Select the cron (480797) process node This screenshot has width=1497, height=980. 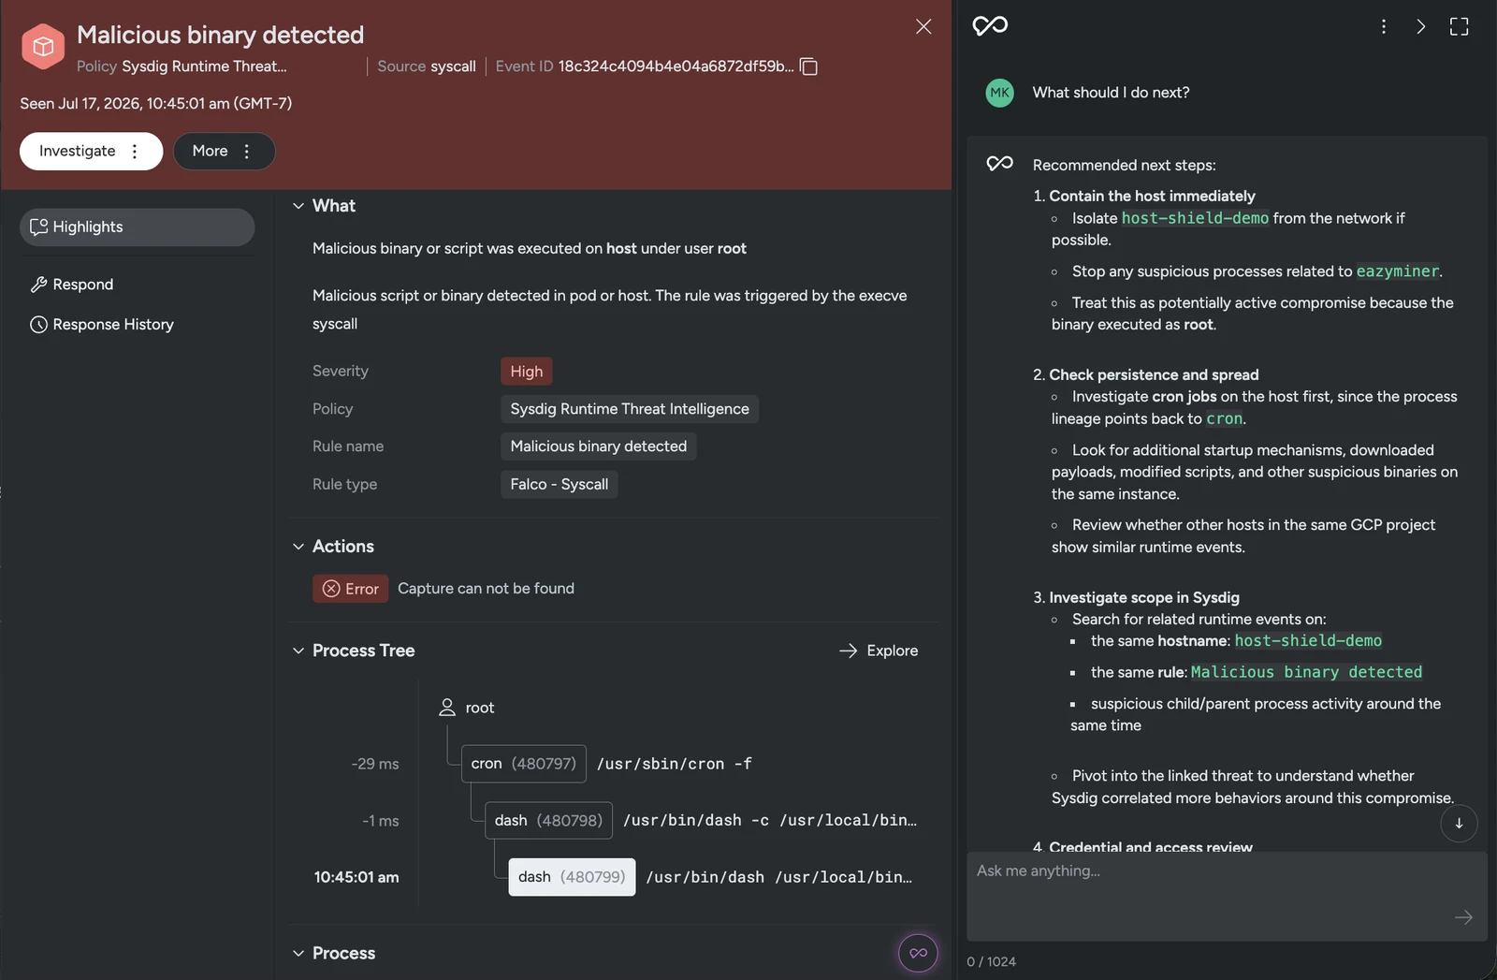524,764
